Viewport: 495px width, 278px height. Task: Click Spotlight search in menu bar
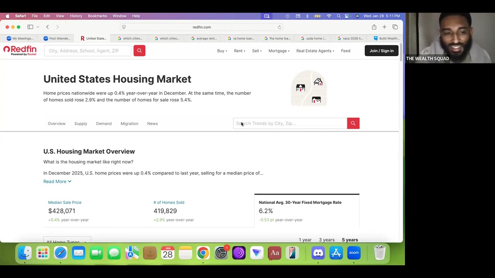click(339, 16)
